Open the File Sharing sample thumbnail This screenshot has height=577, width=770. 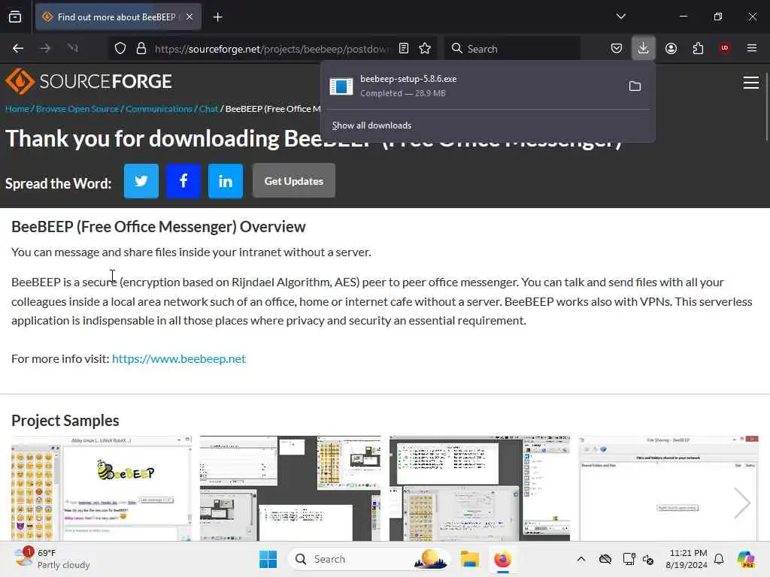(668, 488)
